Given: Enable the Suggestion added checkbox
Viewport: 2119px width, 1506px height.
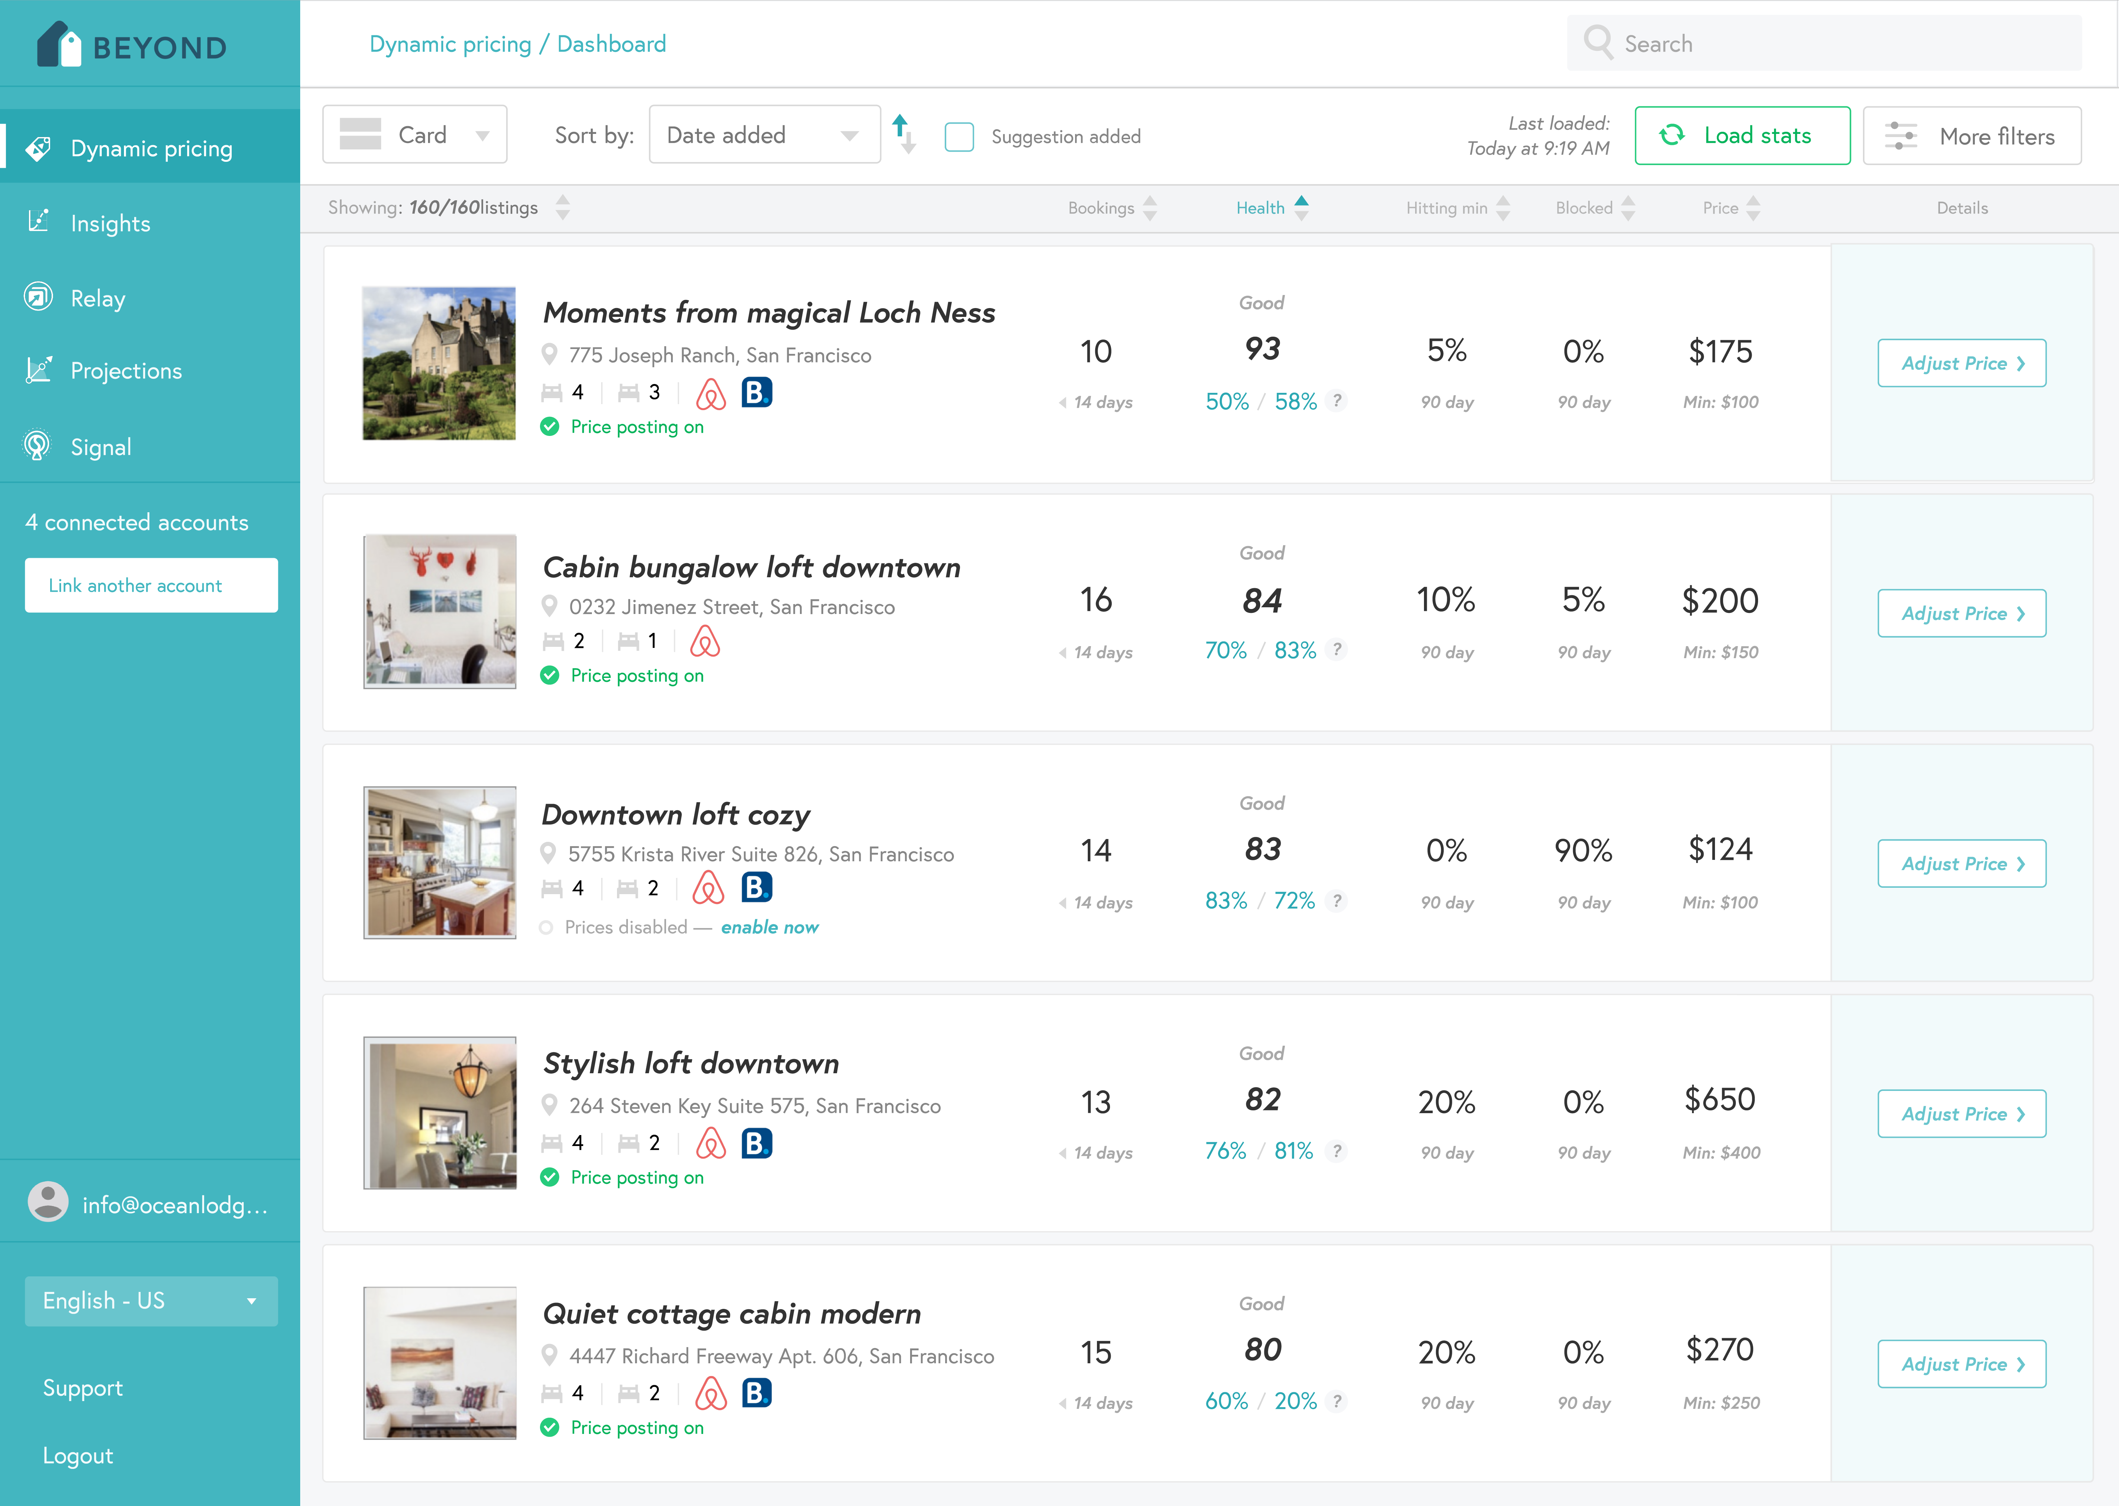Looking at the screenshot, I should tap(960, 136).
